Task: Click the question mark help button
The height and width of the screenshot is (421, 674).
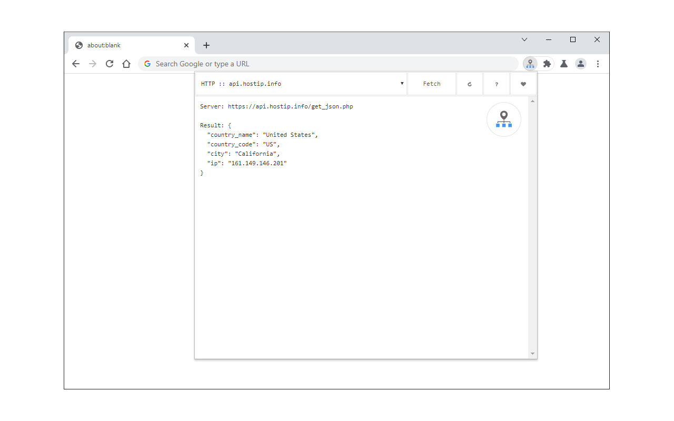Action: coord(497,84)
